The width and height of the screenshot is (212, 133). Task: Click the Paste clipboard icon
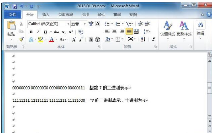click(x=11, y=25)
